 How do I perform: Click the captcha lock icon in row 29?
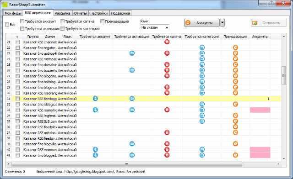tap(167, 87)
